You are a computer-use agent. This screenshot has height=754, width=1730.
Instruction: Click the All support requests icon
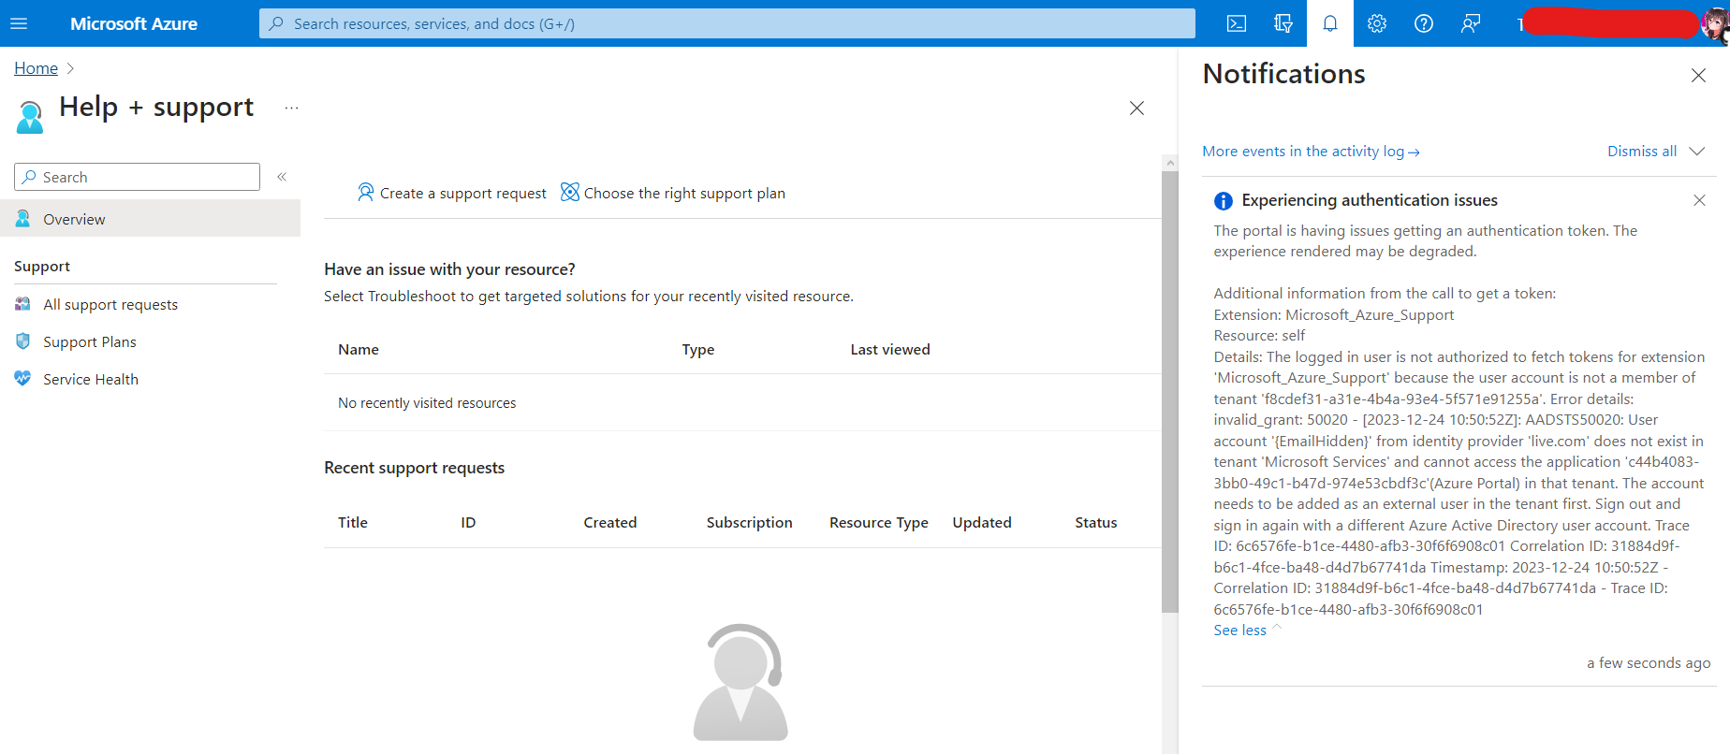[23, 304]
